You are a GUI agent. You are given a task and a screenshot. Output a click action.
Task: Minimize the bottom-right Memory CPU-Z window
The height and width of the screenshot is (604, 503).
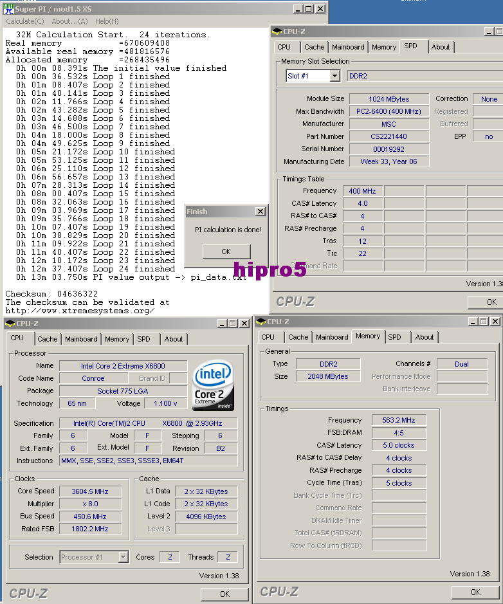click(x=473, y=321)
